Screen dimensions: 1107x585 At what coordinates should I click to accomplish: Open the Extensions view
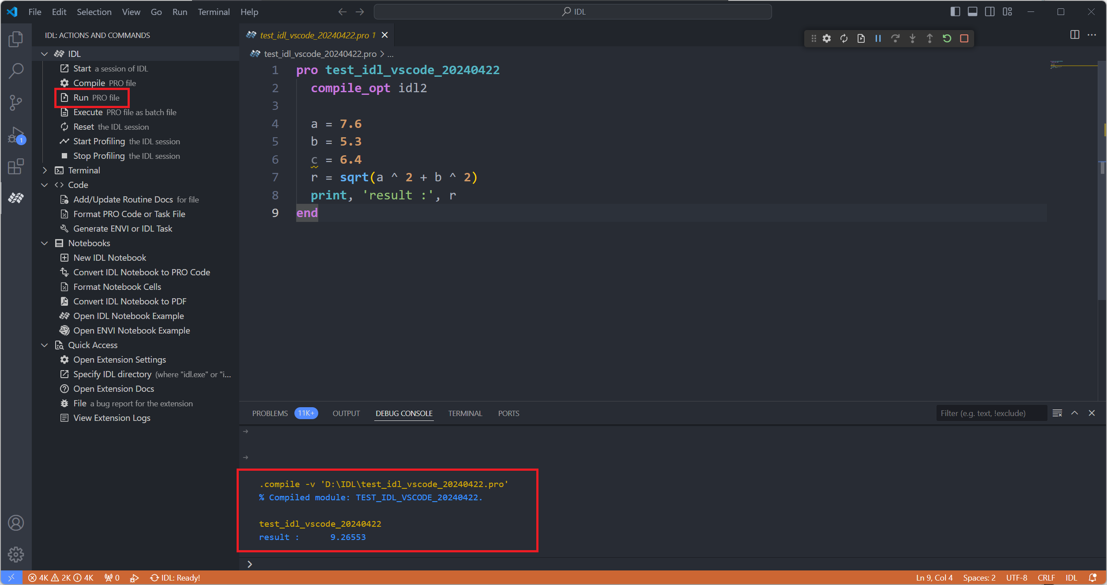coord(16,167)
